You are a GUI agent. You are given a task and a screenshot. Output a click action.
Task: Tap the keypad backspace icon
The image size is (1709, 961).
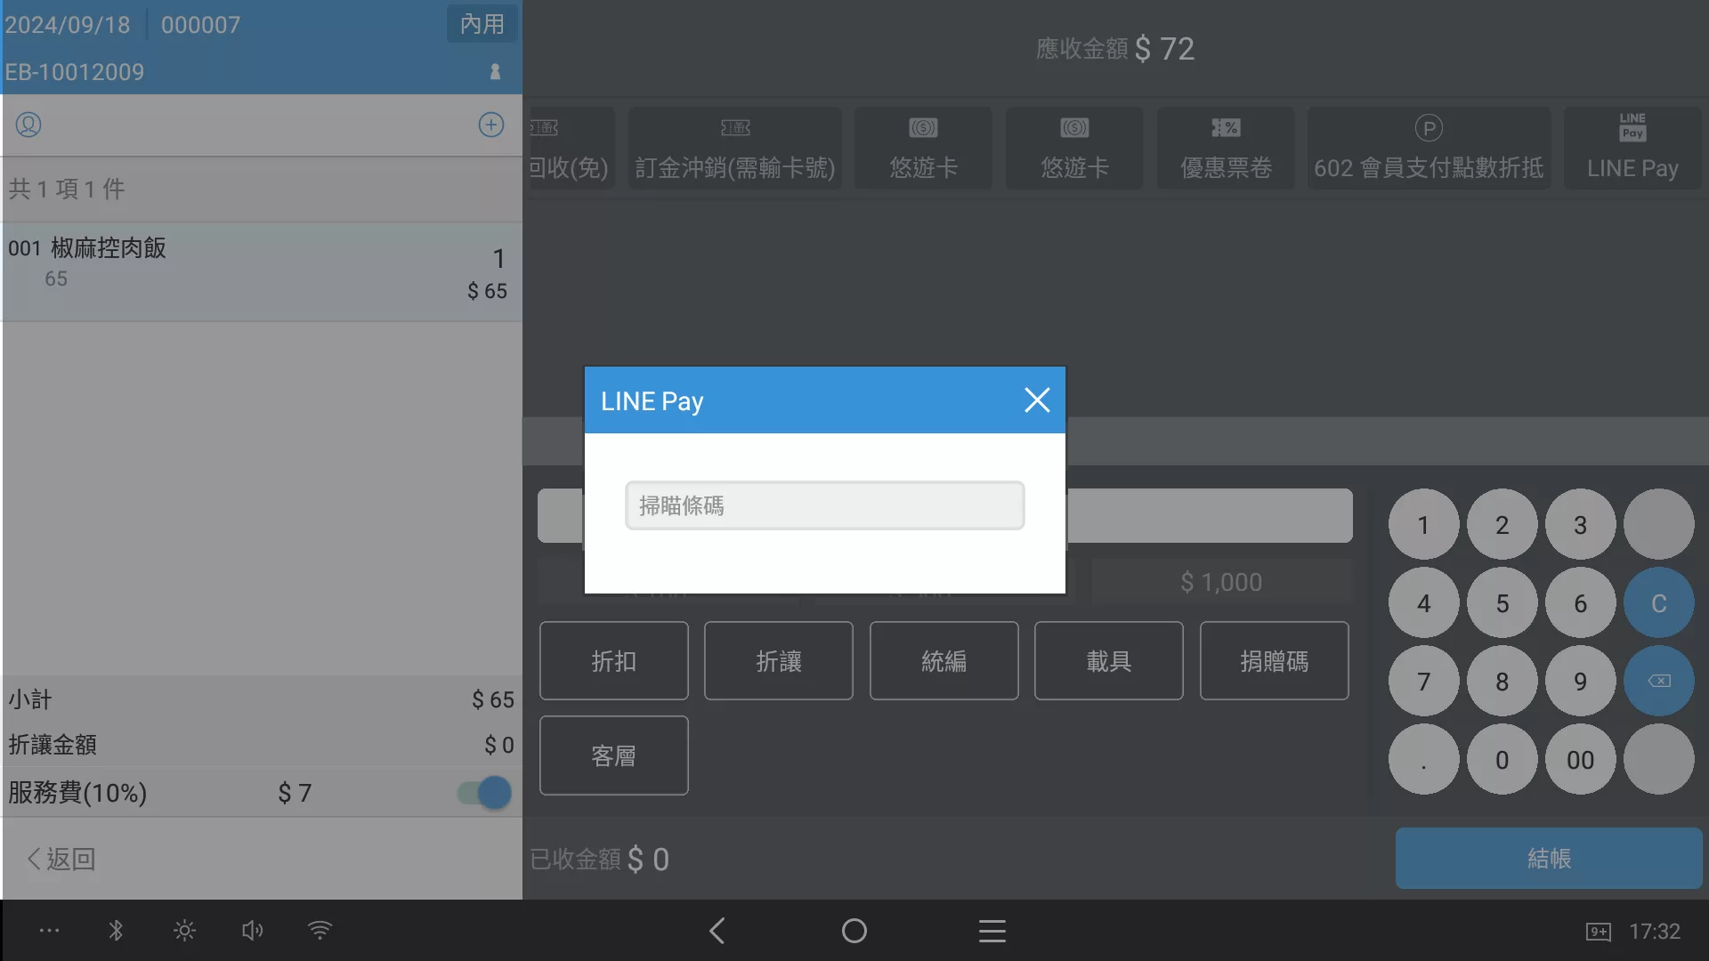pyautogui.click(x=1658, y=682)
